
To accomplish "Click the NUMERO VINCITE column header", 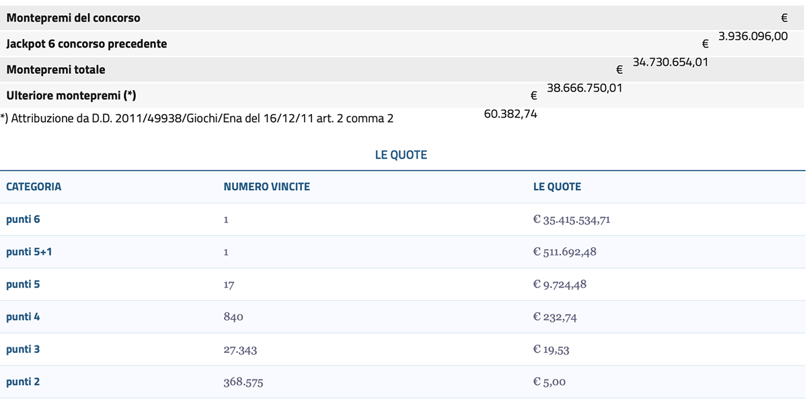I will click(x=266, y=187).
